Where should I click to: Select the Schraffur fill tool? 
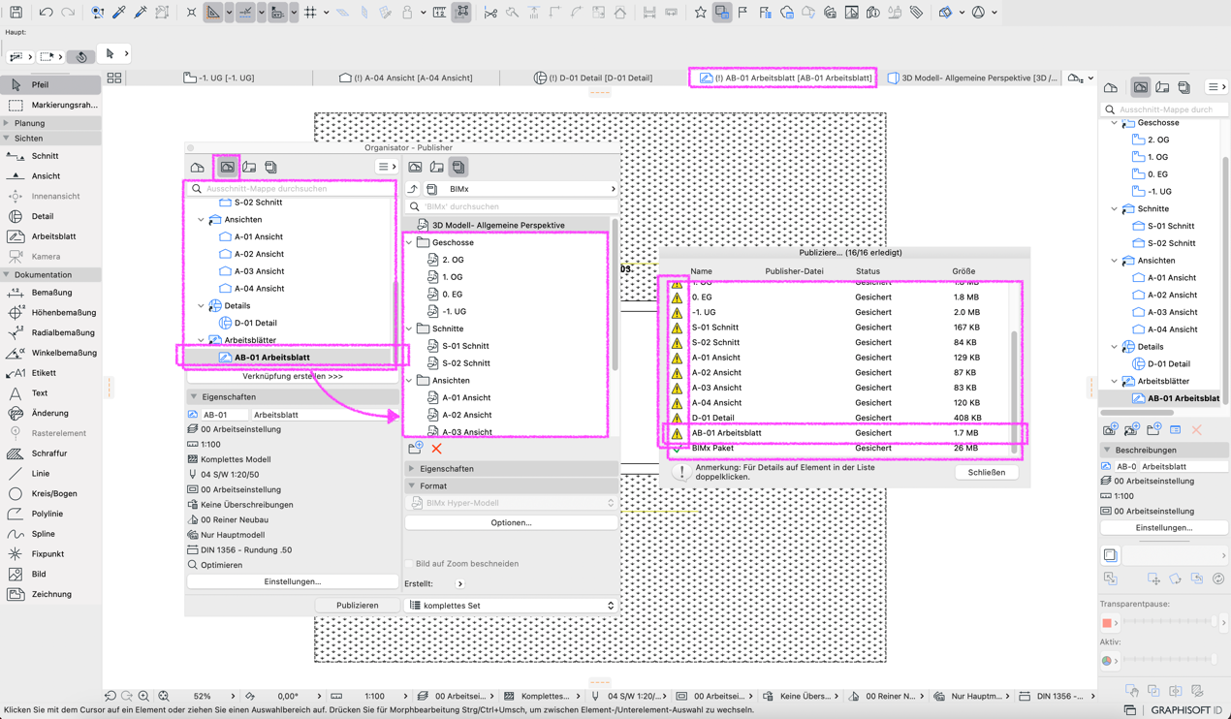point(50,453)
